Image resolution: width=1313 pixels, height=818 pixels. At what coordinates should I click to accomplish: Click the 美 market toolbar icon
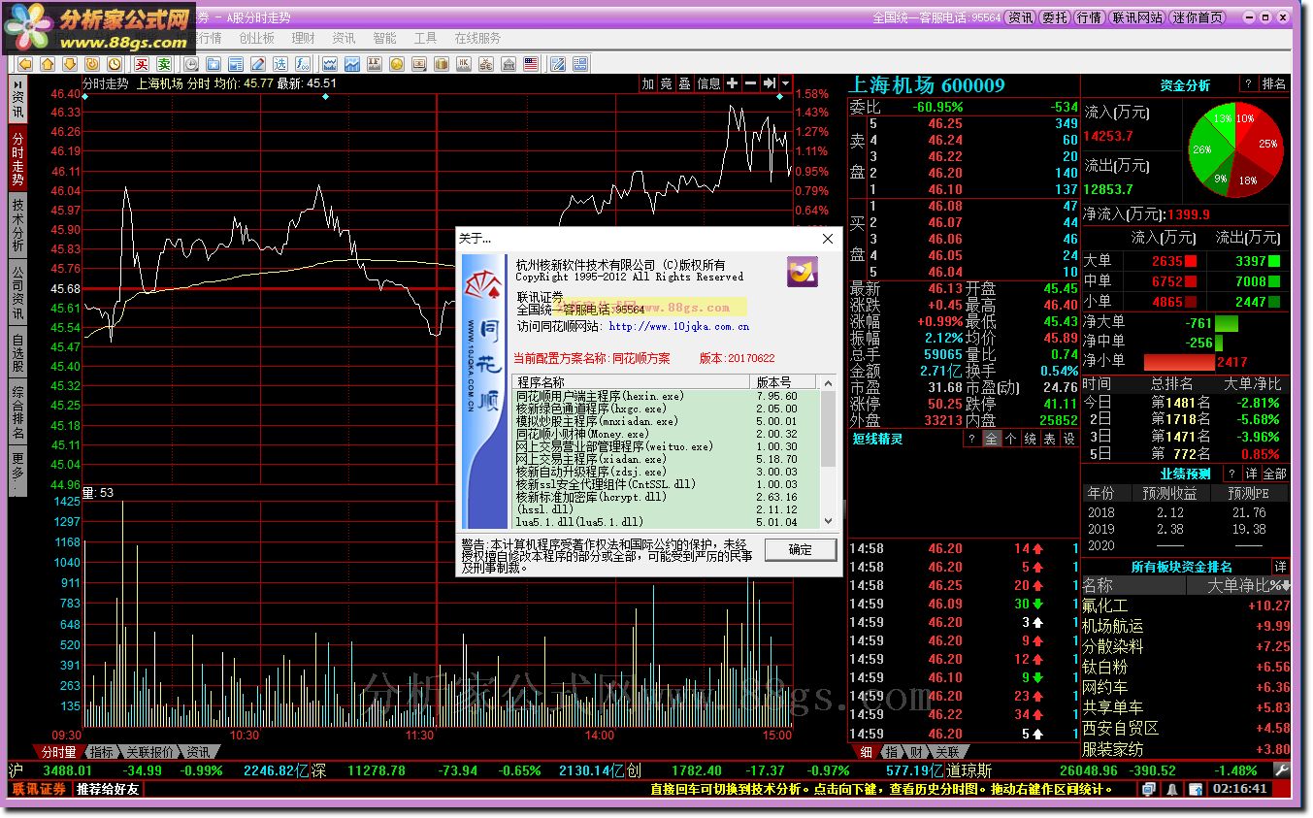[485, 64]
